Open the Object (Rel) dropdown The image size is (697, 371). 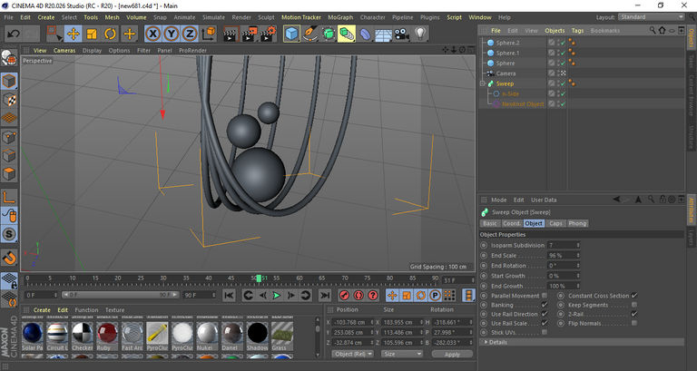[x=353, y=354]
